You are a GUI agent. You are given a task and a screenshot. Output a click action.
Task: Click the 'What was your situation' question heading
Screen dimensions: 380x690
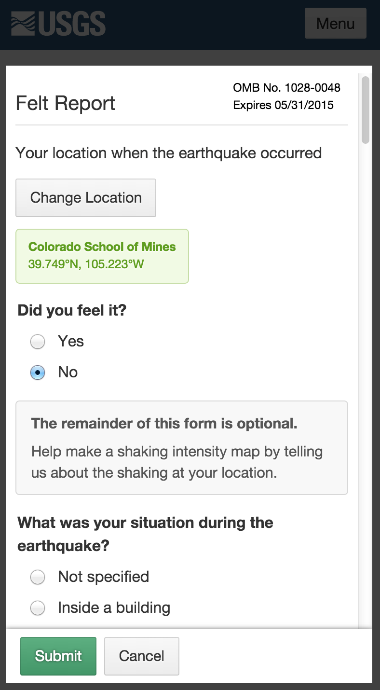[145, 534]
